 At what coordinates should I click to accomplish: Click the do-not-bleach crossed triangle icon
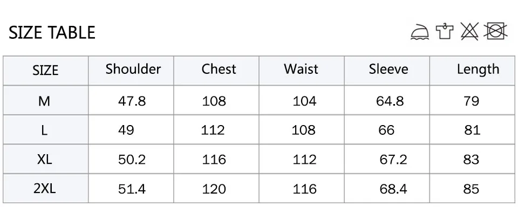tap(469, 32)
